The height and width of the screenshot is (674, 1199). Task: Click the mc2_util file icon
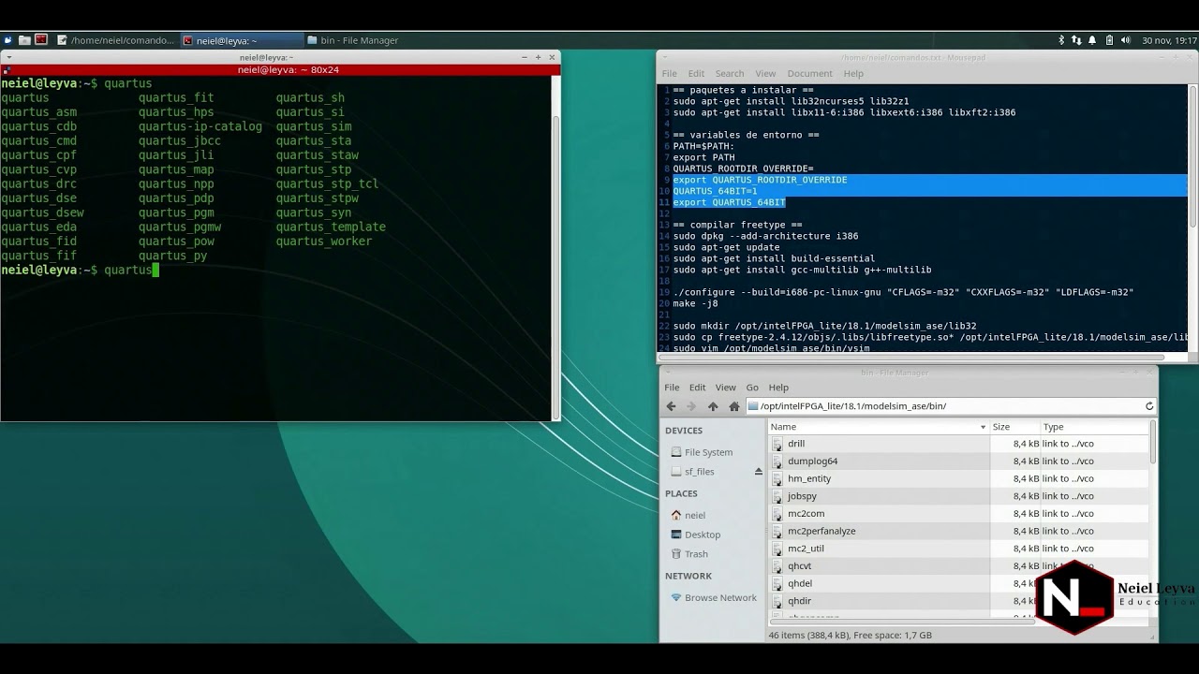(x=777, y=549)
